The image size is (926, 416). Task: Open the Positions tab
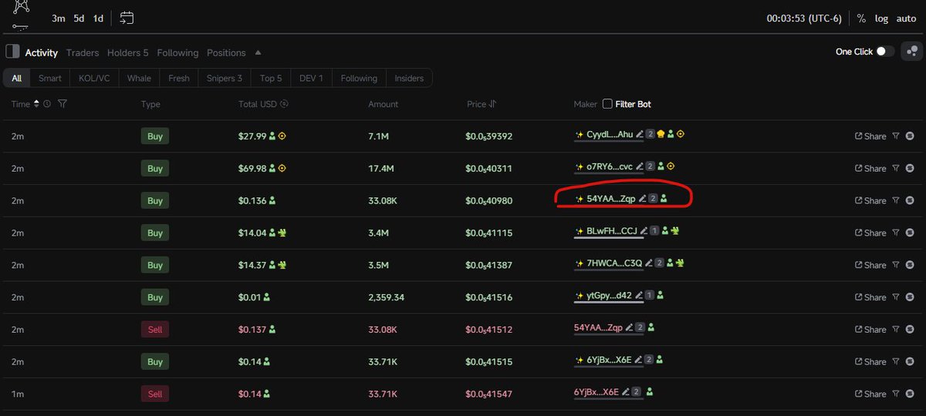(x=226, y=52)
